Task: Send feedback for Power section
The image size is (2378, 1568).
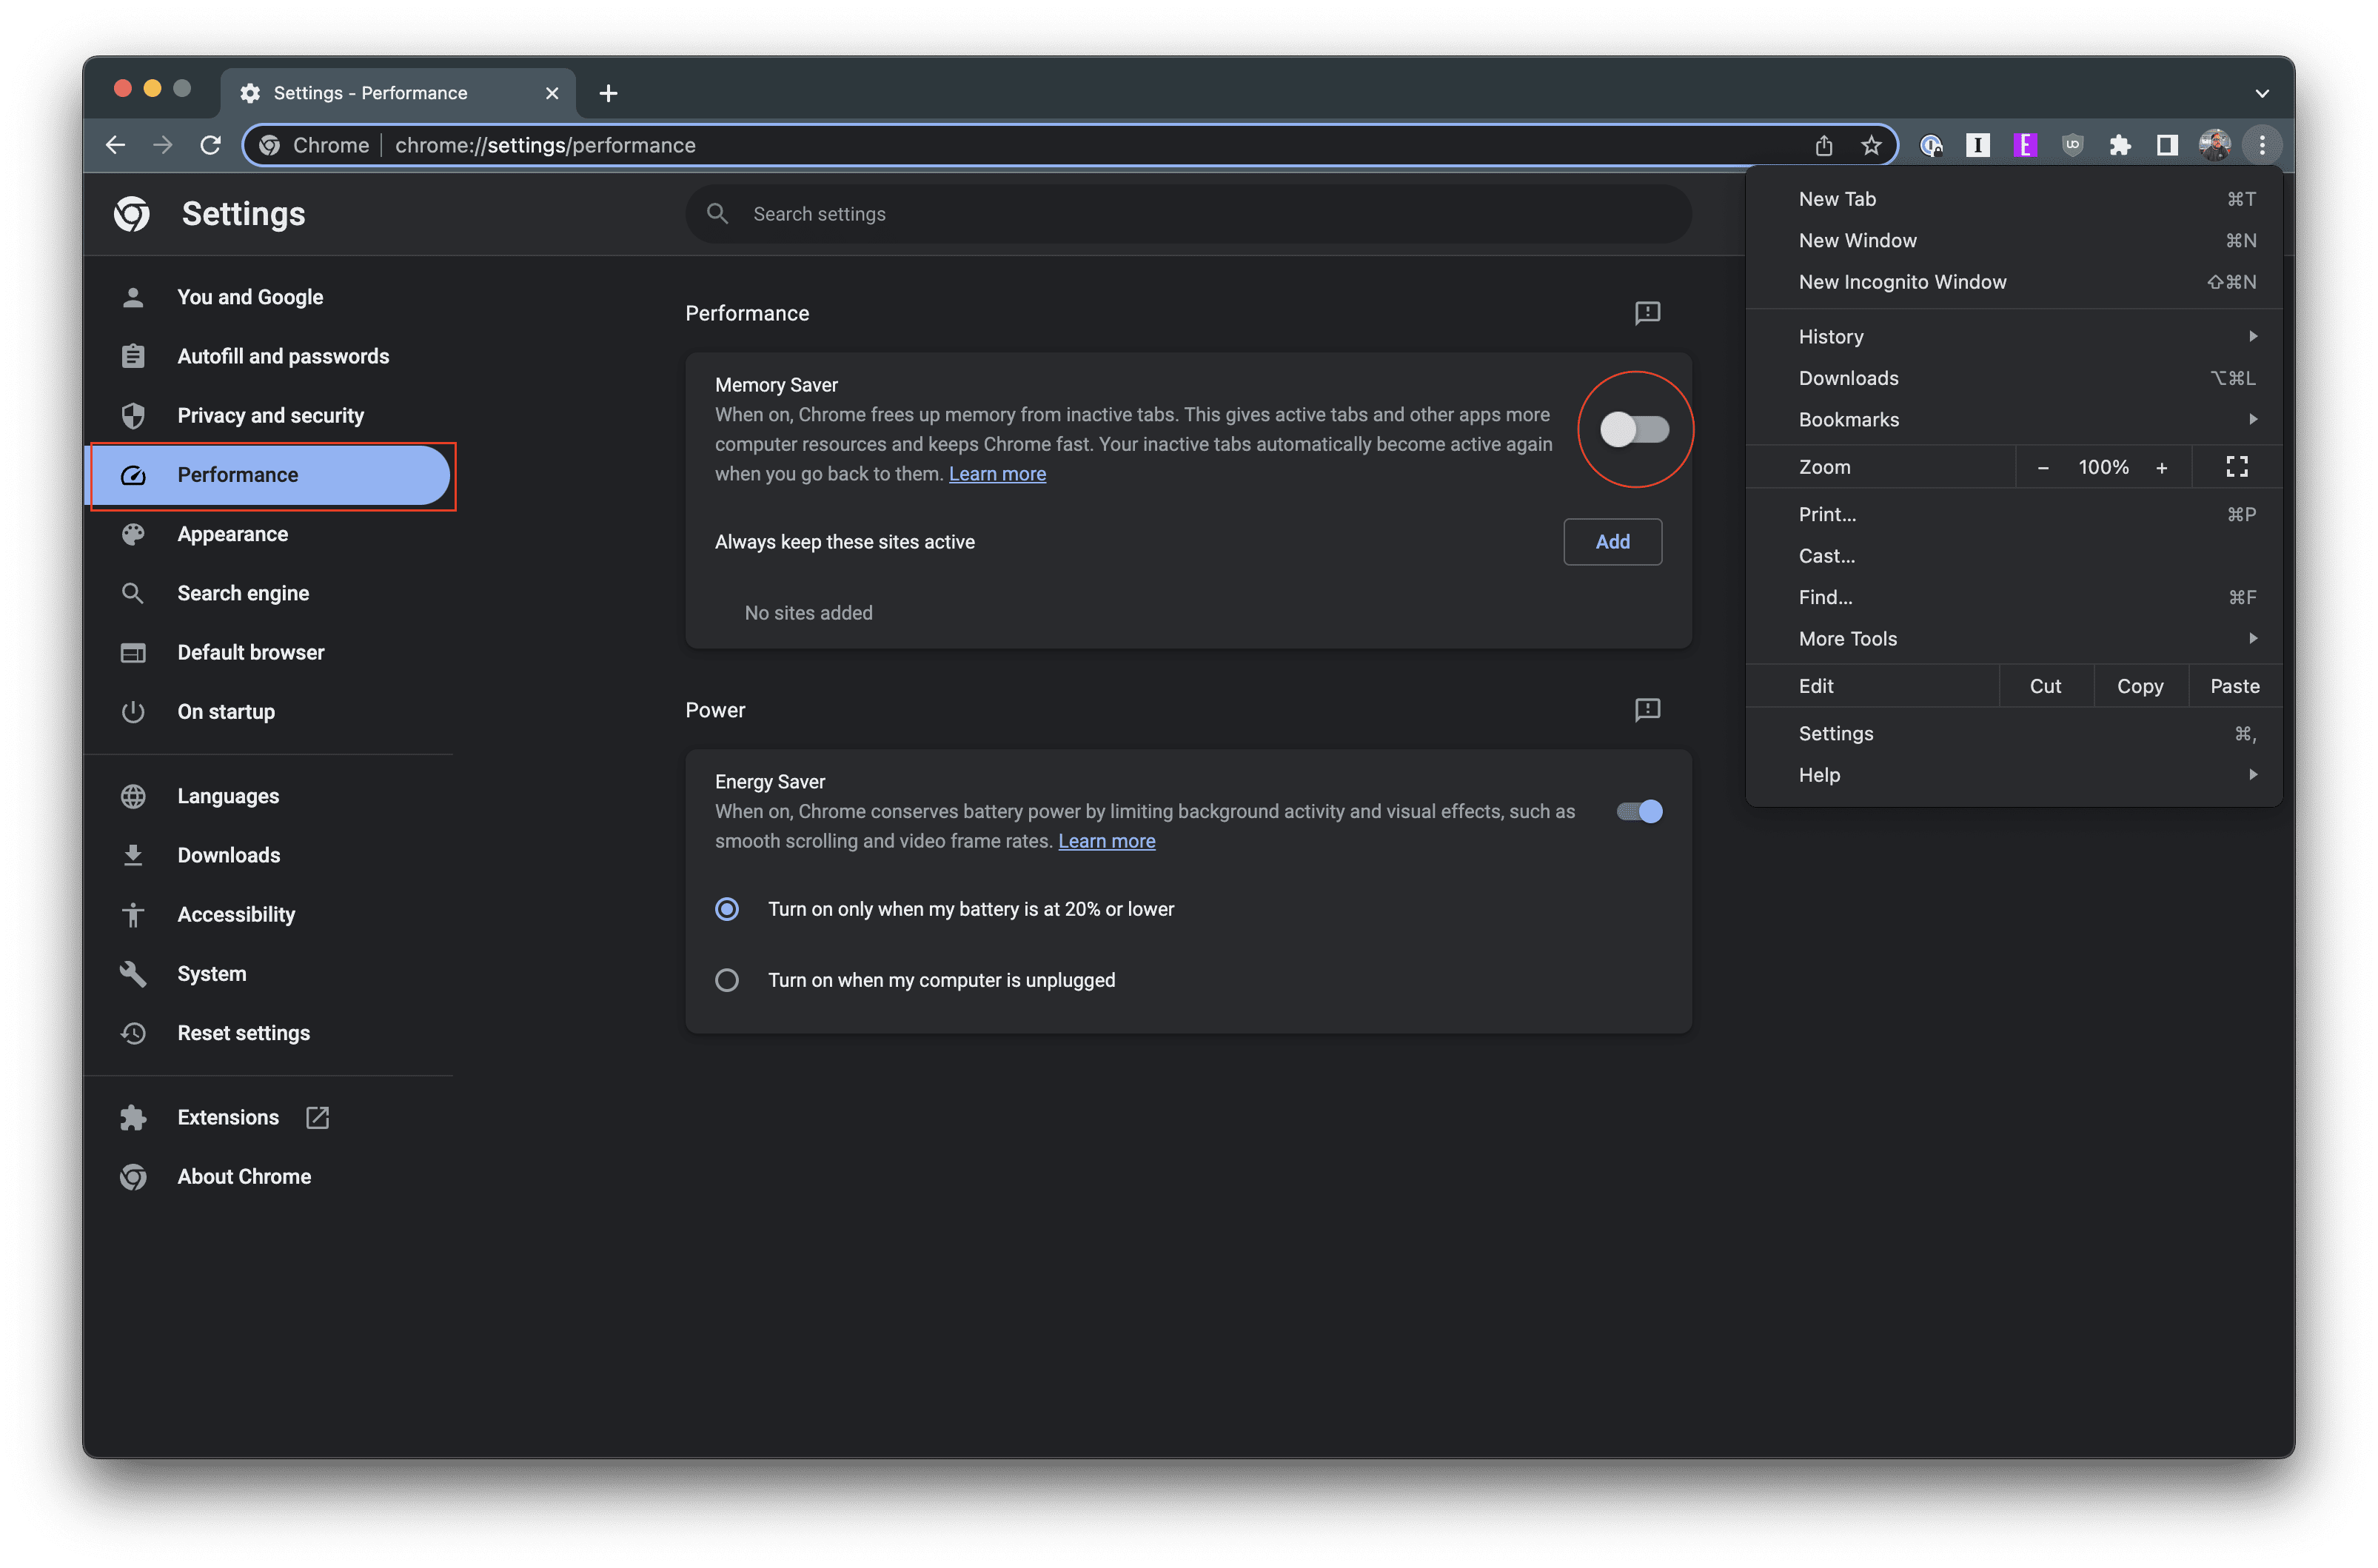Action: (1647, 710)
